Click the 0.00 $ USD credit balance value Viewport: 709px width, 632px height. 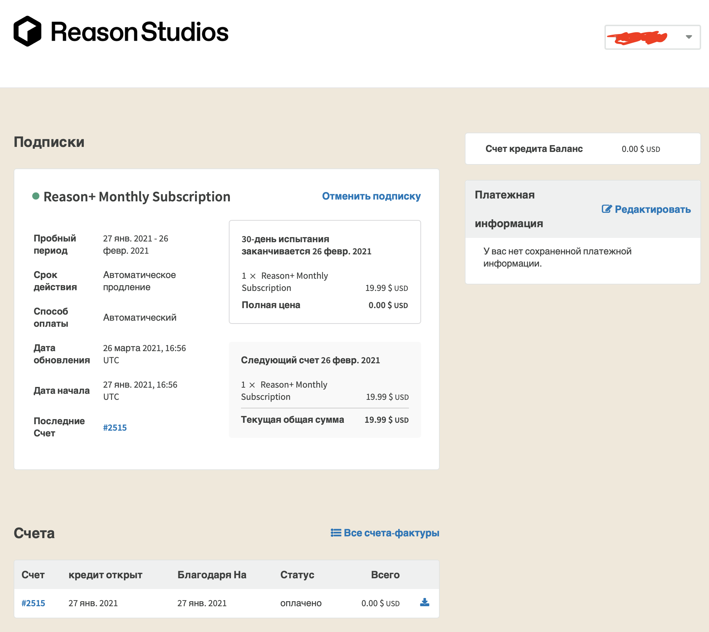coord(641,149)
